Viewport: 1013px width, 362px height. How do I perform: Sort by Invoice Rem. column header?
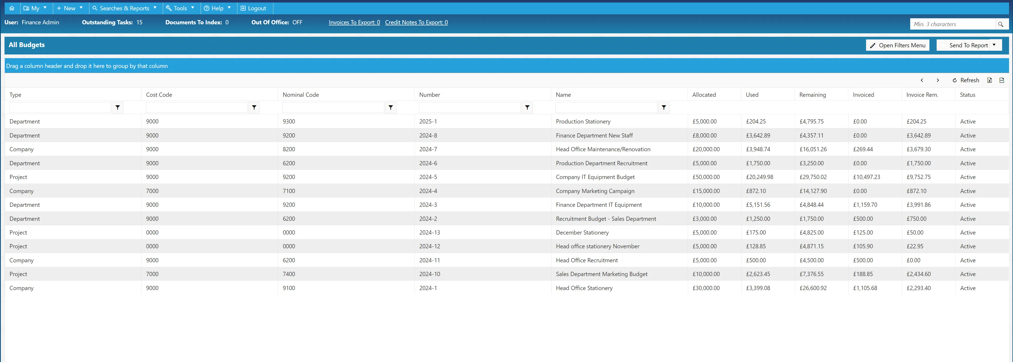[922, 95]
